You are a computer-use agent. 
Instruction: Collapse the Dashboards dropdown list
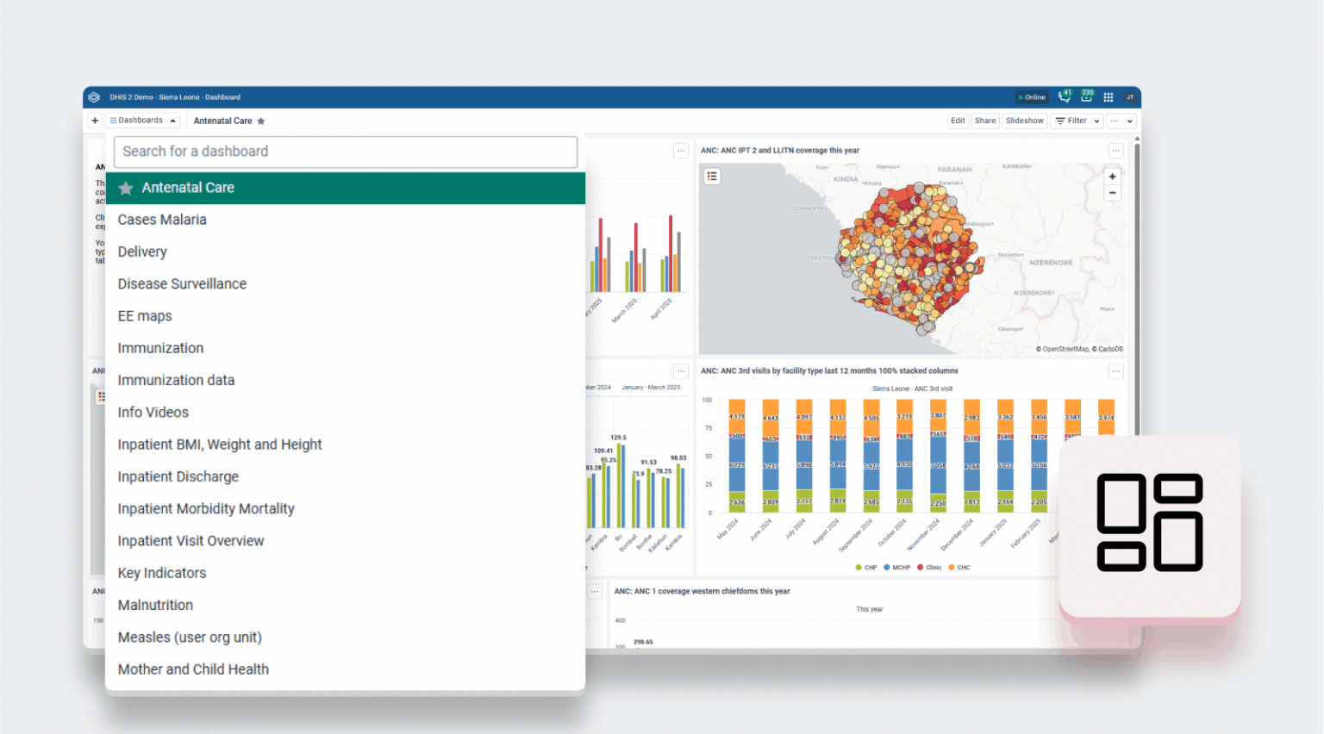[143, 121]
